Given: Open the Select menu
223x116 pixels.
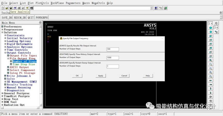Looking at the screenshot, I should click(x=14, y=3).
